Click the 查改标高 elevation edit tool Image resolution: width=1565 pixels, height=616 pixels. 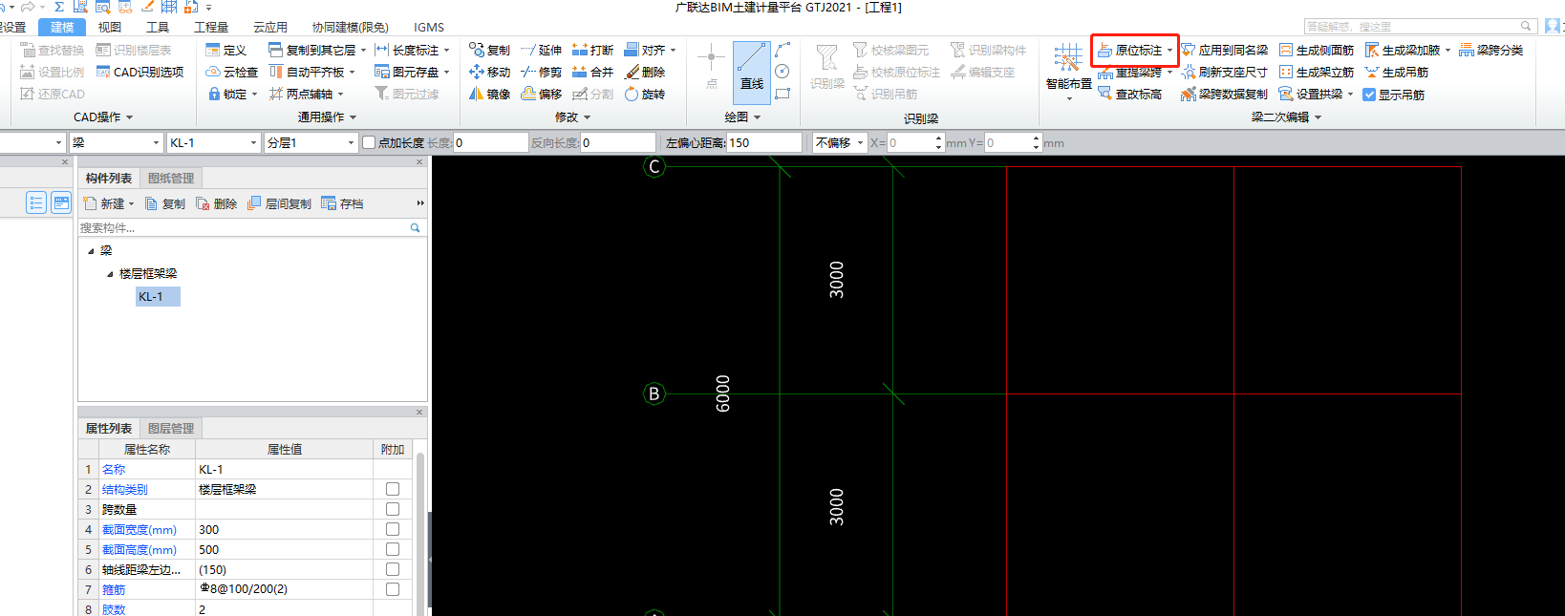1129,94
